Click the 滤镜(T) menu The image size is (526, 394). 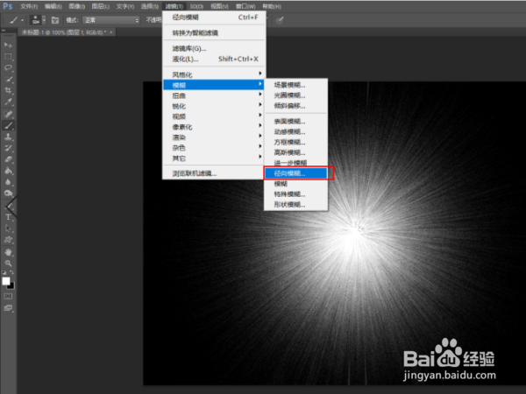pyautogui.click(x=174, y=6)
